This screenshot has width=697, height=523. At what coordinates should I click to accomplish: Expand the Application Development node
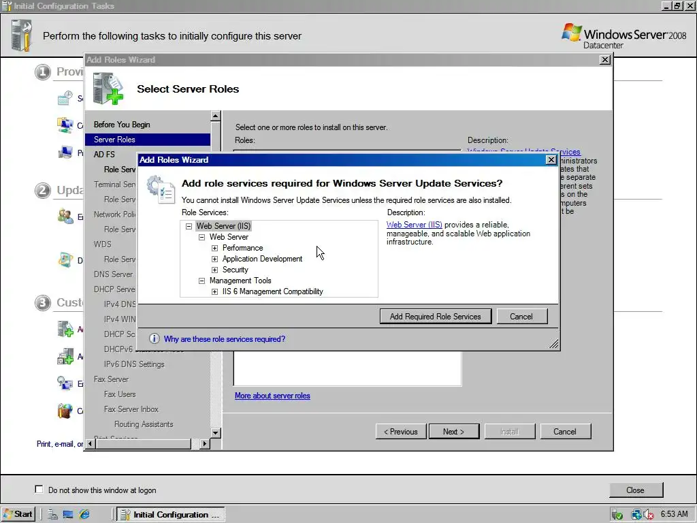click(x=214, y=259)
